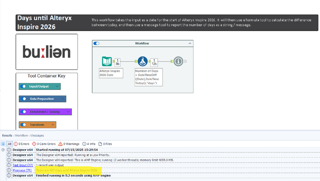Viewport: 320px width, 181px height.
Task: Click the Text Input output anchor 1 8b
Action: 117,62
